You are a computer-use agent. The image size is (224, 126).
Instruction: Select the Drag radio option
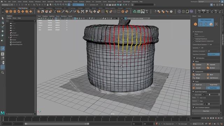pyautogui.click(x=194, y=34)
